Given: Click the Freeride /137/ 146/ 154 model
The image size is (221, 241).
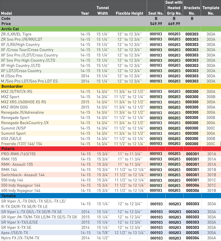Looking at the screenshot, I should coord(22,144).
